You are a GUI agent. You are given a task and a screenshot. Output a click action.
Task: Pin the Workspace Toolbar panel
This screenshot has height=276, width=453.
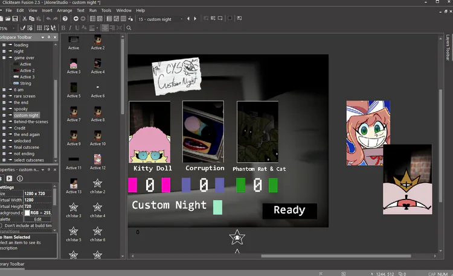click(49, 37)
